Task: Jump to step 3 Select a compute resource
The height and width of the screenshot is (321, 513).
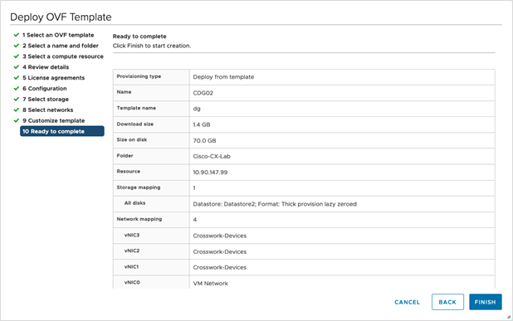Action: coord(63,56)
